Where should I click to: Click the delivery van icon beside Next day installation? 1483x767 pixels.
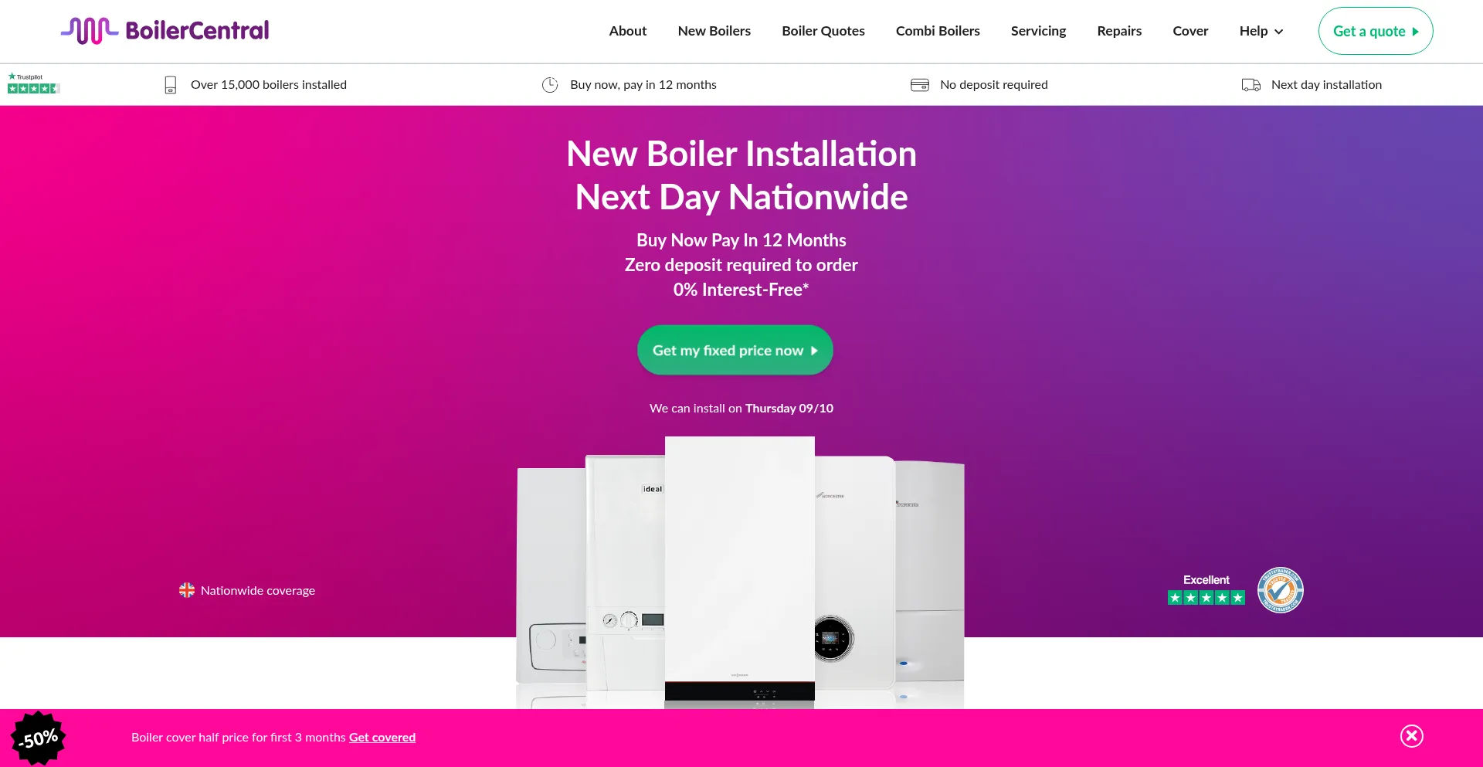[x=1251, y=85]
